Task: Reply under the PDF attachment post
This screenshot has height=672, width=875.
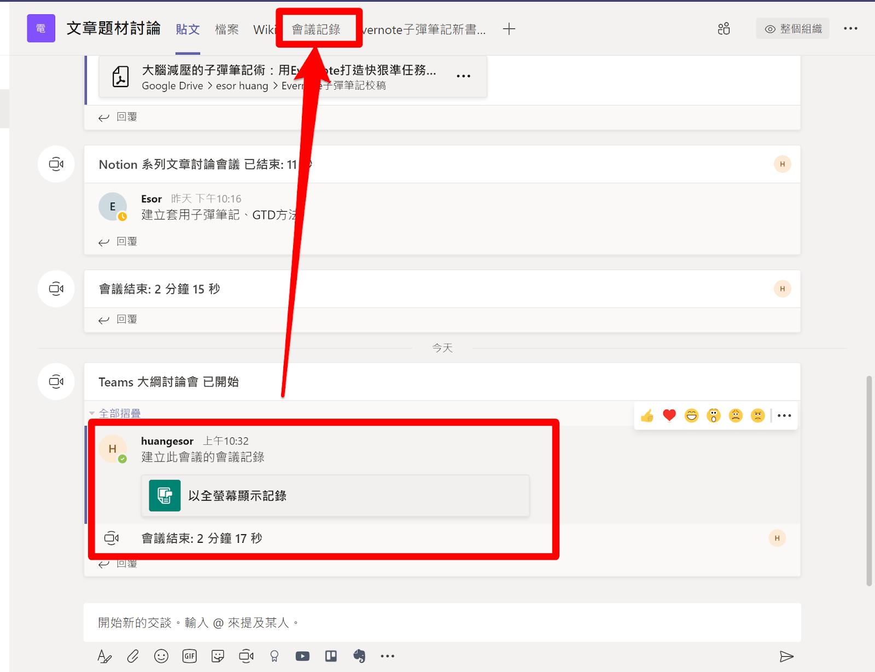Action: [x=118, y=117]
